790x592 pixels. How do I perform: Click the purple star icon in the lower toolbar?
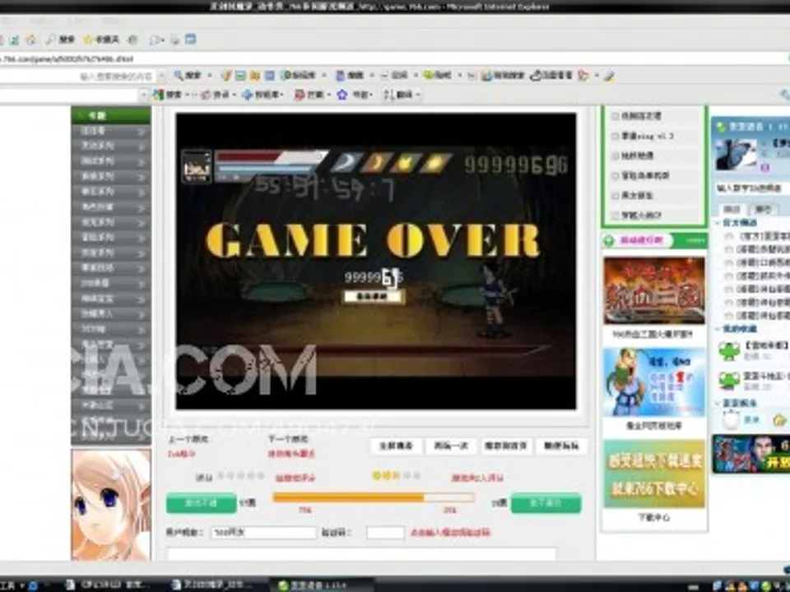pos(342,95)
